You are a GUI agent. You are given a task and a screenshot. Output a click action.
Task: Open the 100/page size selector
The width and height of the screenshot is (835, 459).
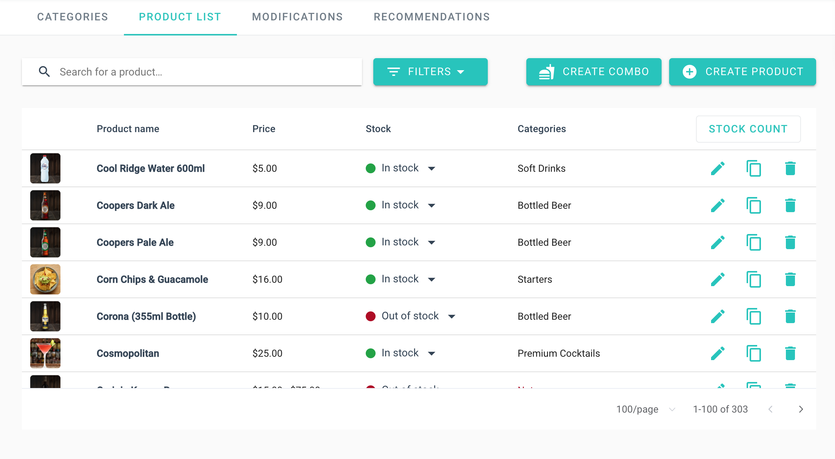(x=645, y=409)
